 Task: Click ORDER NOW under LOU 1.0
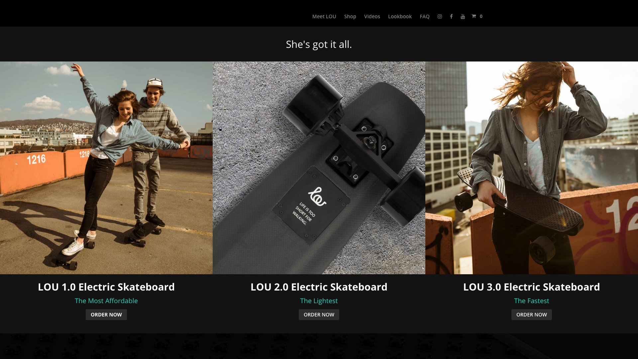coord(106,314)
